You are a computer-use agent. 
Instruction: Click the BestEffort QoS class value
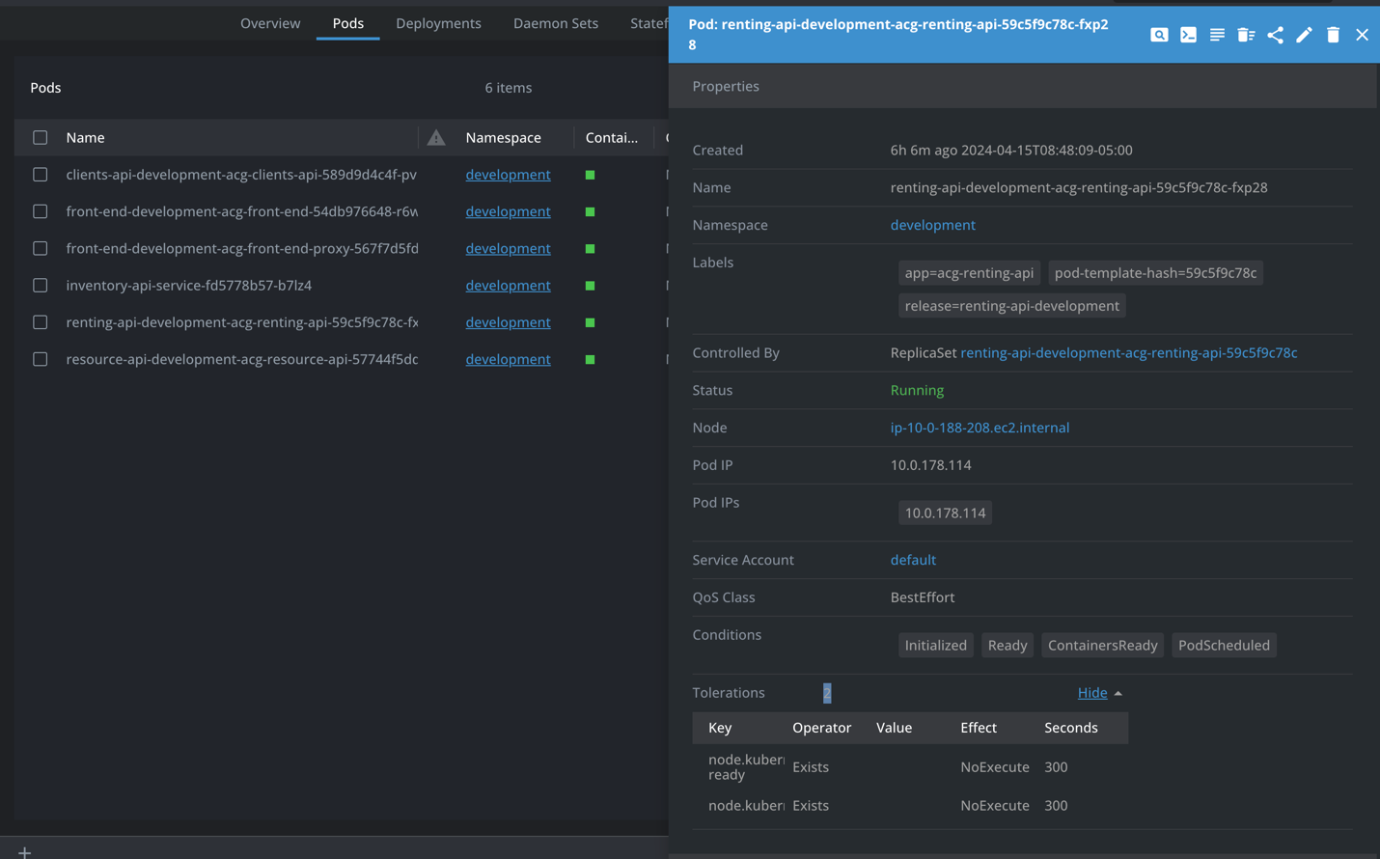(x=923, y=597)
